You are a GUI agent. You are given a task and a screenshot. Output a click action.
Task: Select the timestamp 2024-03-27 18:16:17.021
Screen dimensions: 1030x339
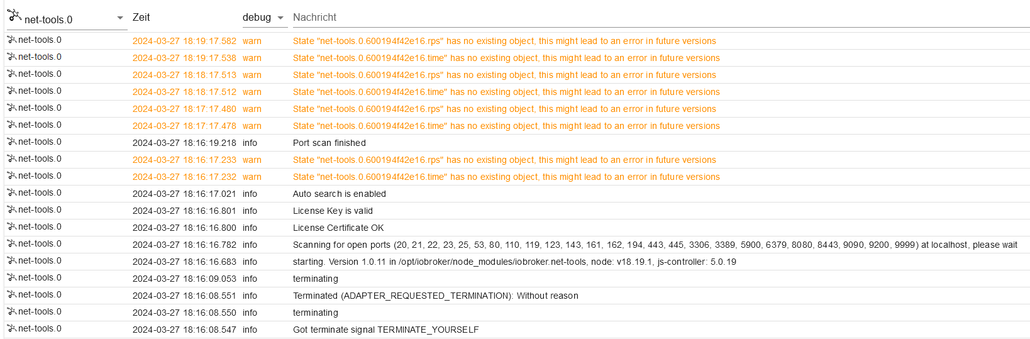(x=184, y=194)
